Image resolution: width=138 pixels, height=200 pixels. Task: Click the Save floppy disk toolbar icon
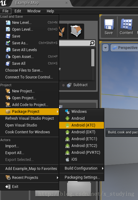pyautogui.click(x=109, y=24)
